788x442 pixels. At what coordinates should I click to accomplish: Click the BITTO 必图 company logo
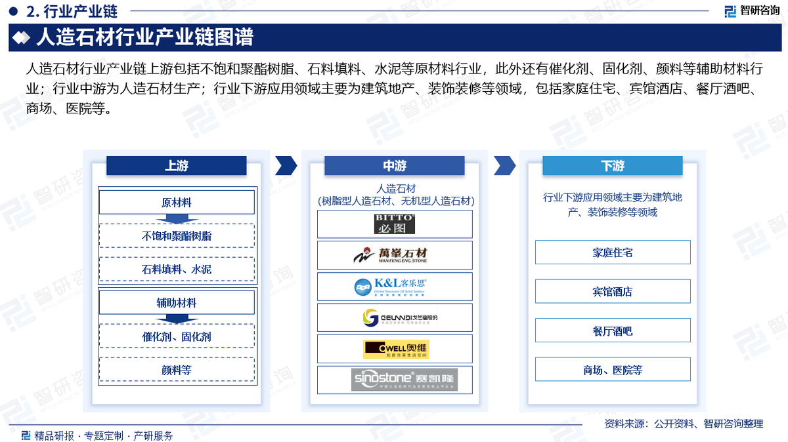coord(395,224)
